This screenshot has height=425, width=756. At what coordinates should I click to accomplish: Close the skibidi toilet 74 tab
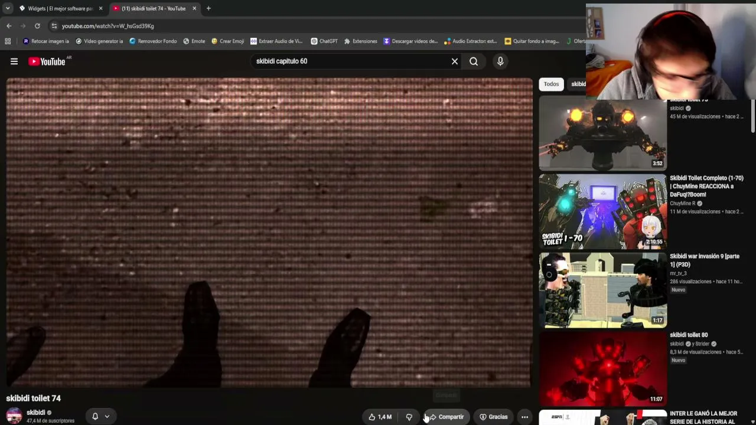[194, 8]
